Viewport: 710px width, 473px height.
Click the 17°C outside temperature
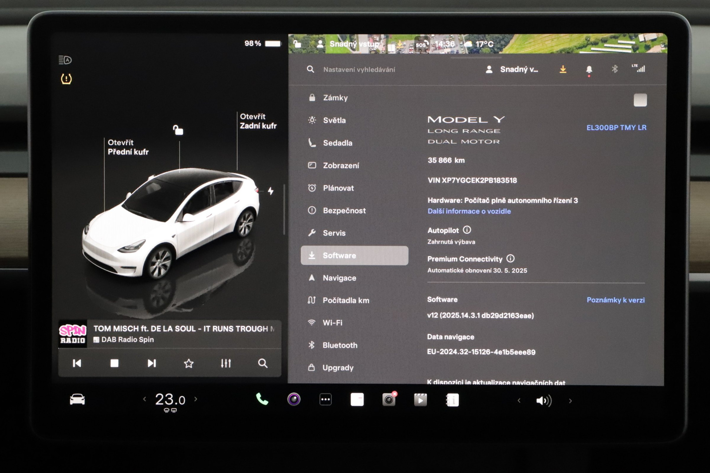click(x=485, y=44)
